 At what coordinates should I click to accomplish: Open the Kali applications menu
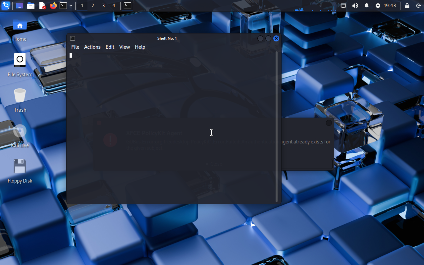(x=6, y=6)
